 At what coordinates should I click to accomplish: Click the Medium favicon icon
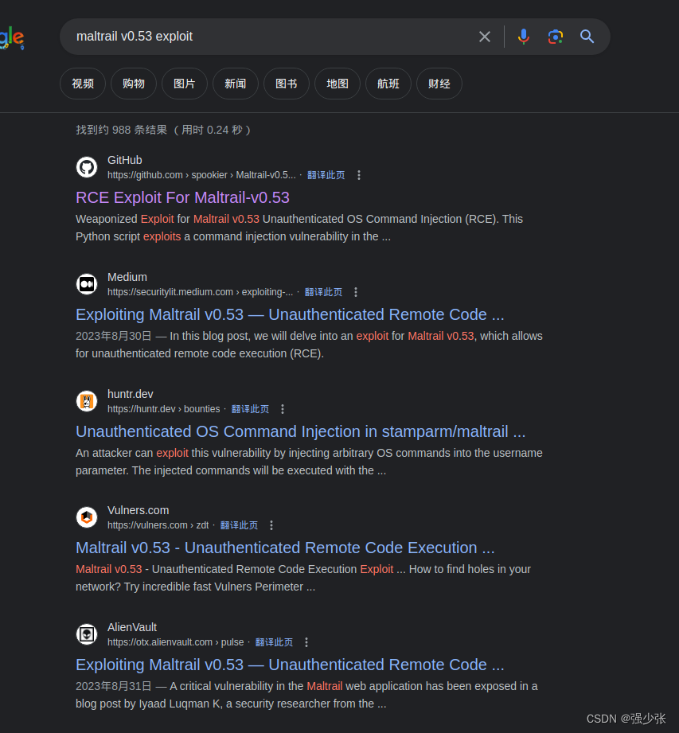point(87,284)
